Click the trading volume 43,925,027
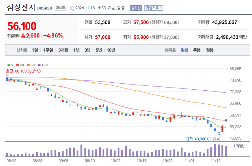252x166 pixels. click(224, 22)
